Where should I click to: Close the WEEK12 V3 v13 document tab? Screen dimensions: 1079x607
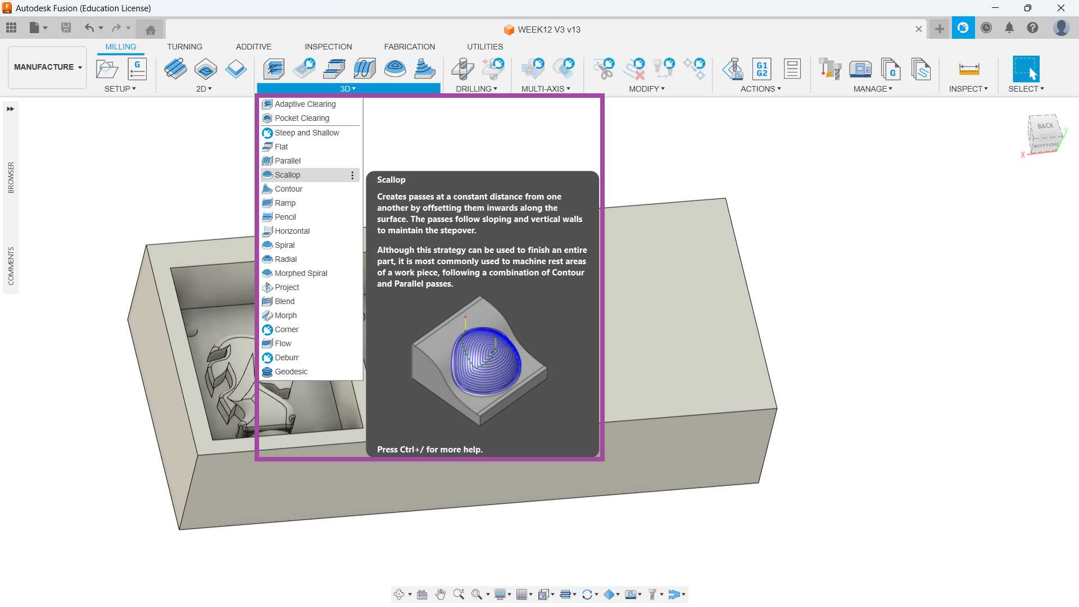click(x=918, y=29)
